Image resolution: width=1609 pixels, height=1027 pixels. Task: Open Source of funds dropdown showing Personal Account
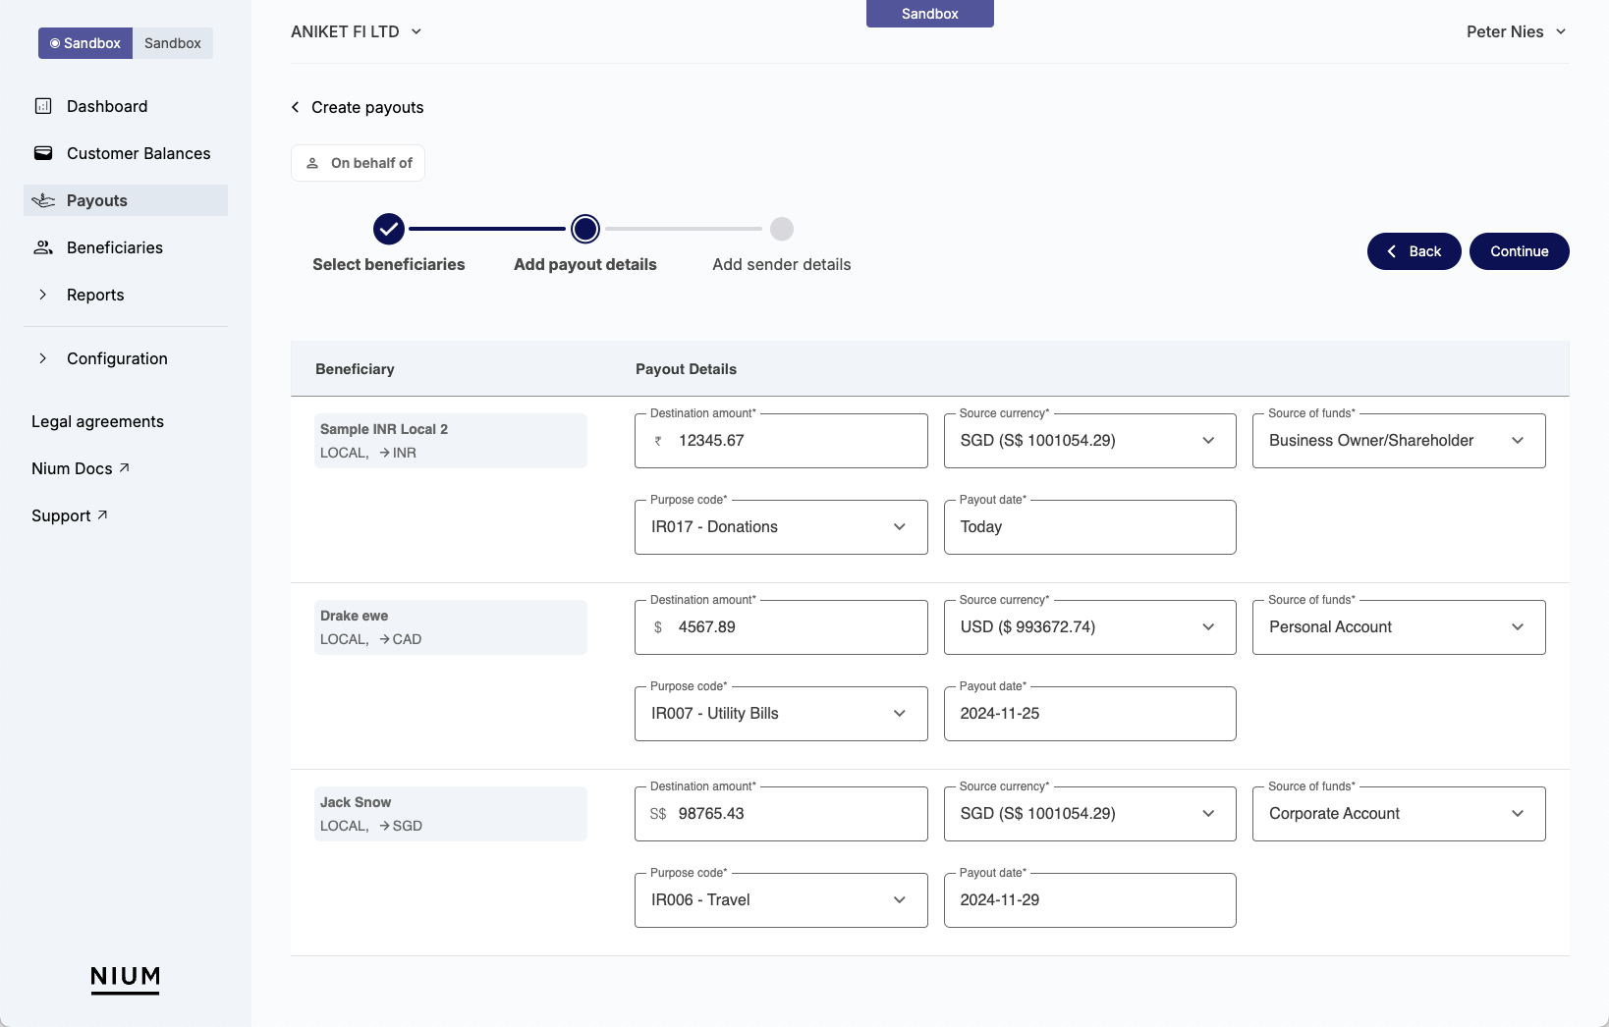point(1398,627)
